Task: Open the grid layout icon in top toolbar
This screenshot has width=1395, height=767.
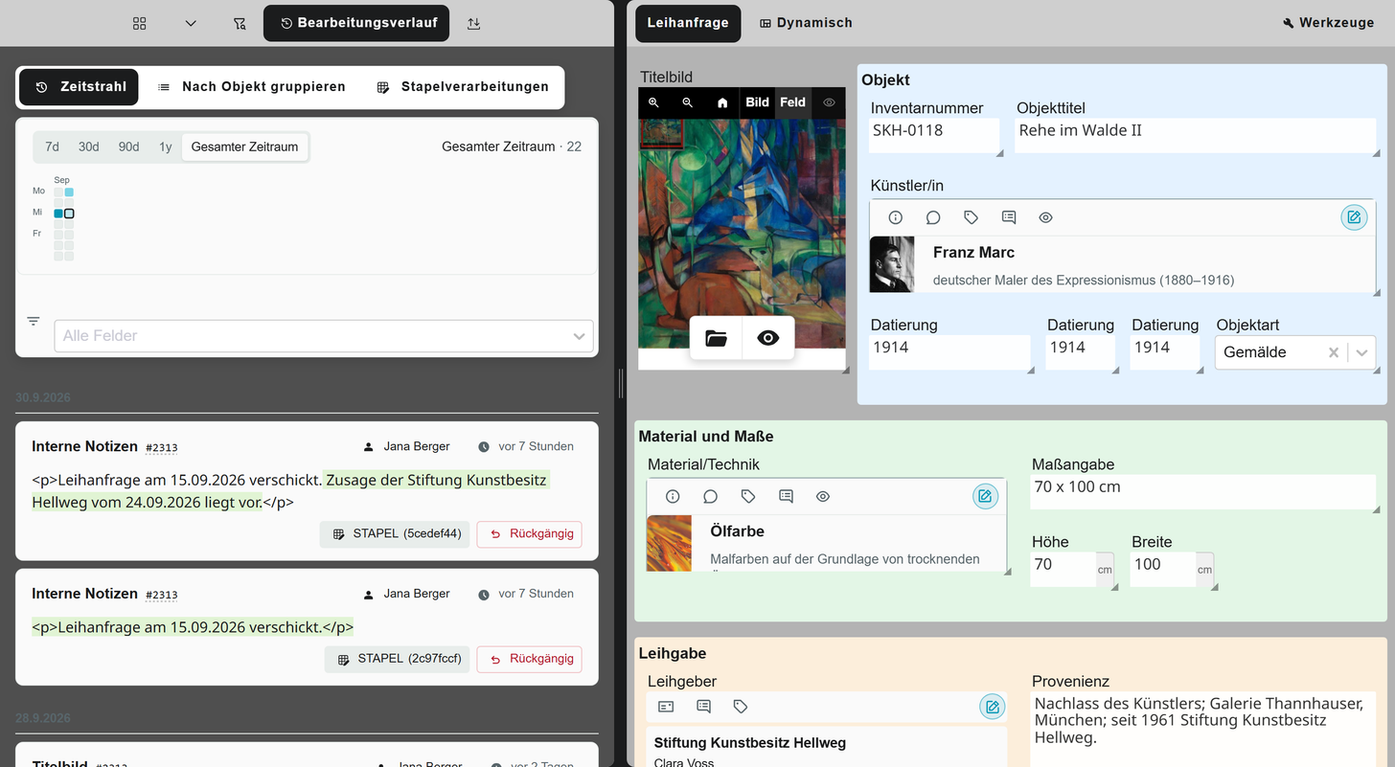Action: 140,23
